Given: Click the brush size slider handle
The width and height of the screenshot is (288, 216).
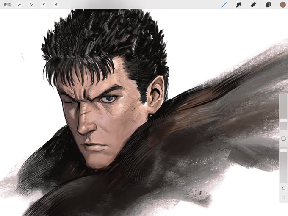Looking at the screenshot, I should click(x=283, y=120).
